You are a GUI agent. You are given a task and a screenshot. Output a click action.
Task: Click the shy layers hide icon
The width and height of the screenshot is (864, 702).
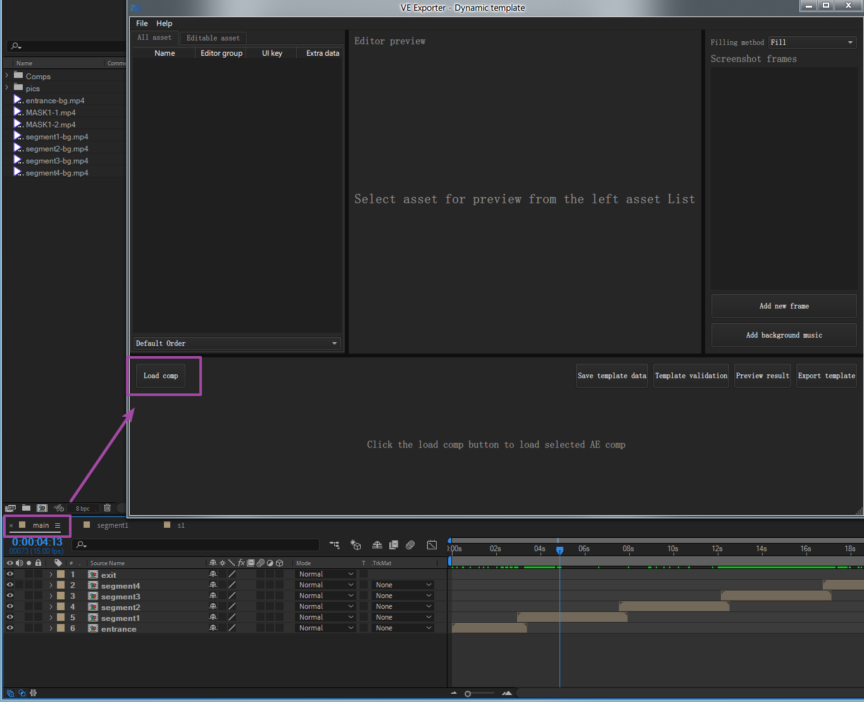377,545
